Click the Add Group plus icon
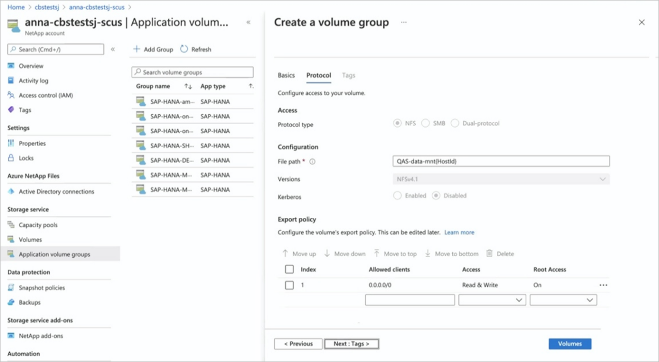This screenshot has height=362, width=659. (x=137, y=49)
